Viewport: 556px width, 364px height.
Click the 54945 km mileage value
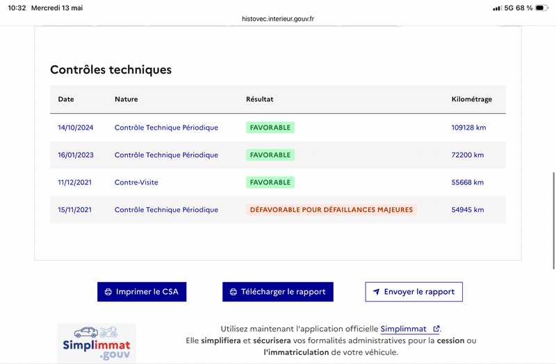(x=467, y=210)
